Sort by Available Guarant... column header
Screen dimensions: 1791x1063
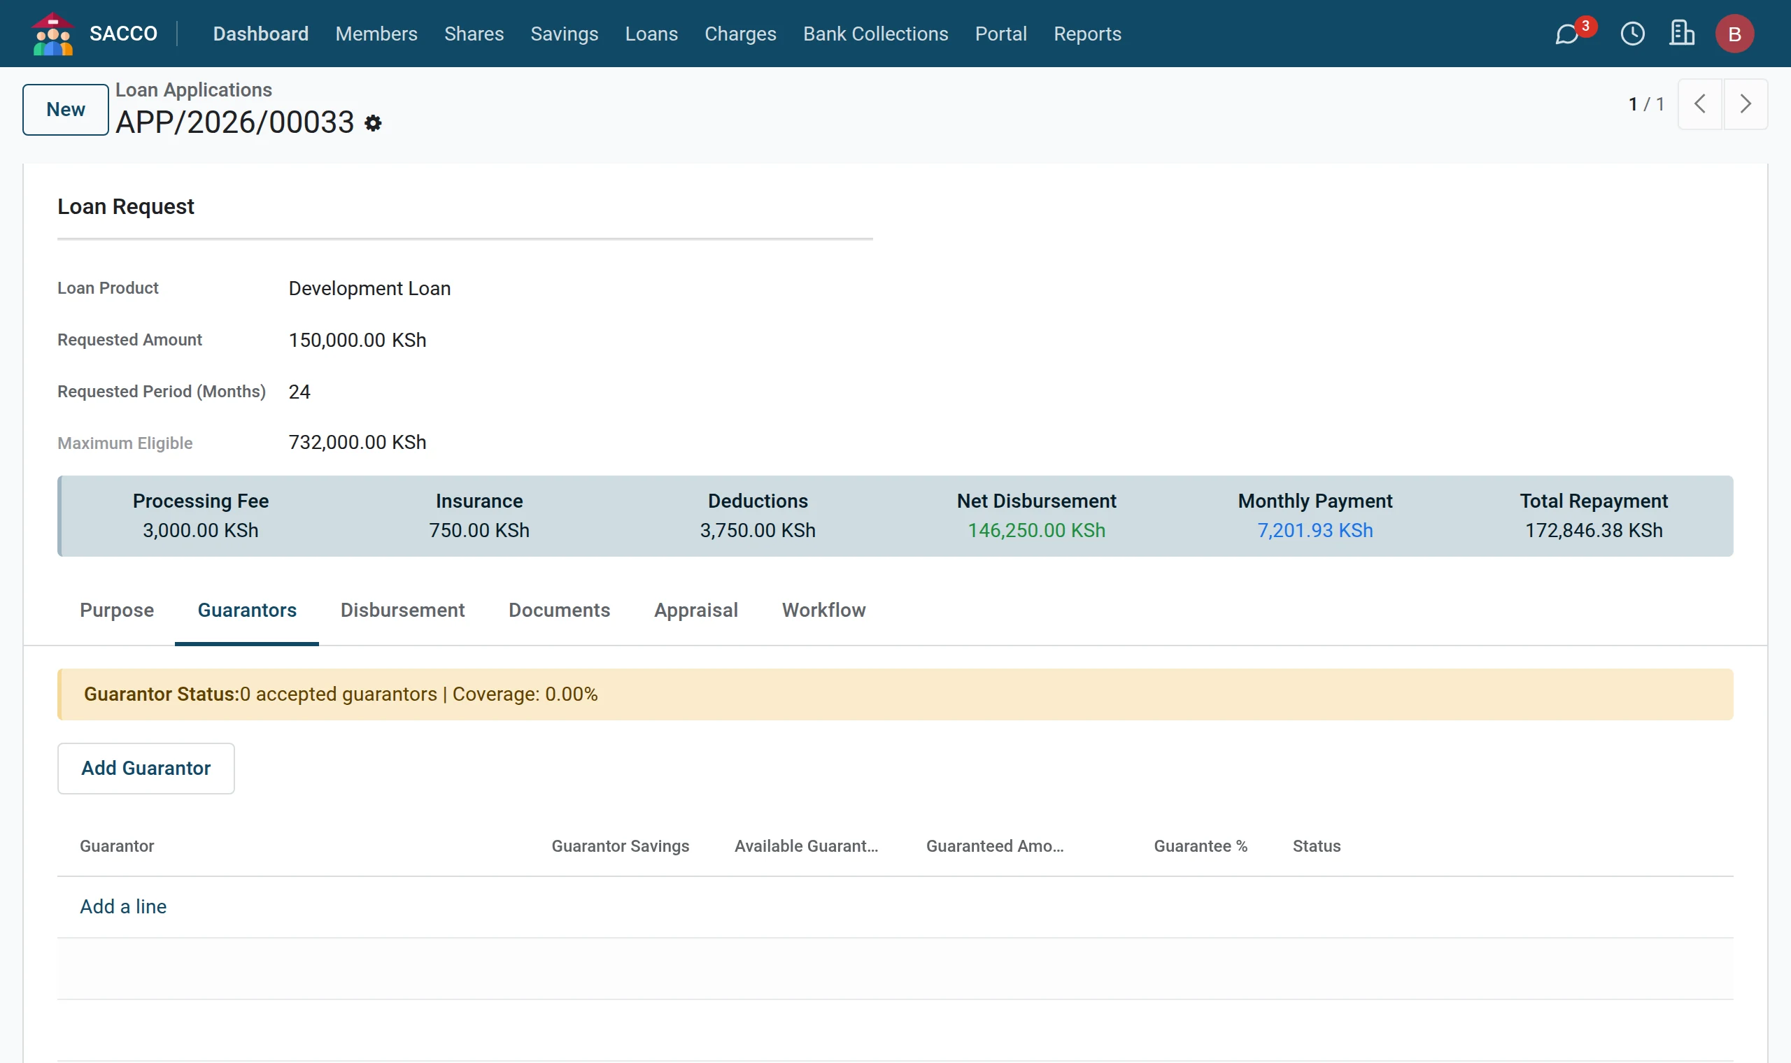806,846
